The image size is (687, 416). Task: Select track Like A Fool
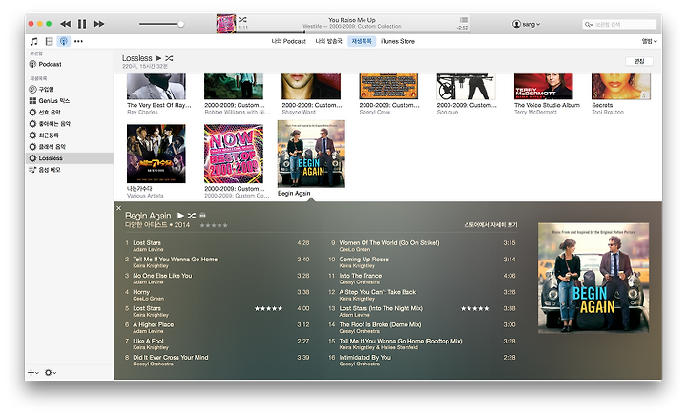(218, 343)
